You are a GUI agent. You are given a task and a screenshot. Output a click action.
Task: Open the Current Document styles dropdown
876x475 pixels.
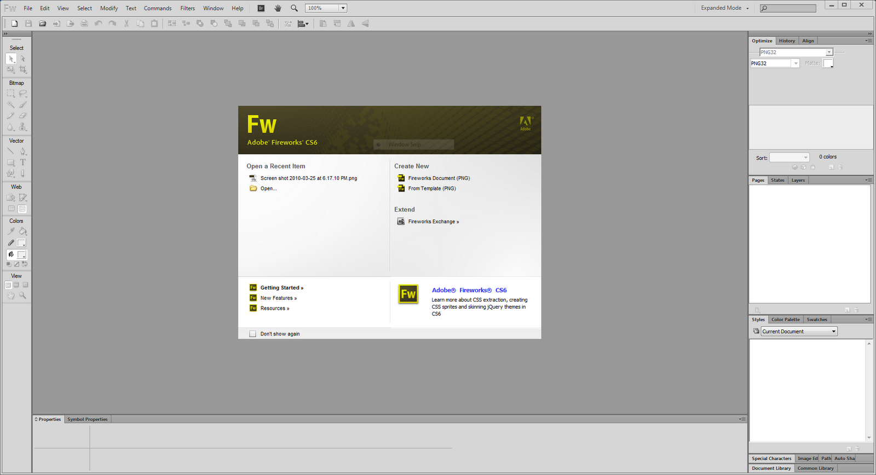(x=799, y=332)
